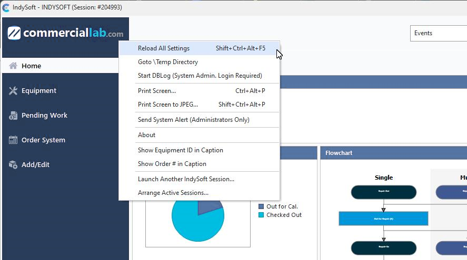
Task: Toggle Show Order # in Caption
Action: [x=199, y=164]
